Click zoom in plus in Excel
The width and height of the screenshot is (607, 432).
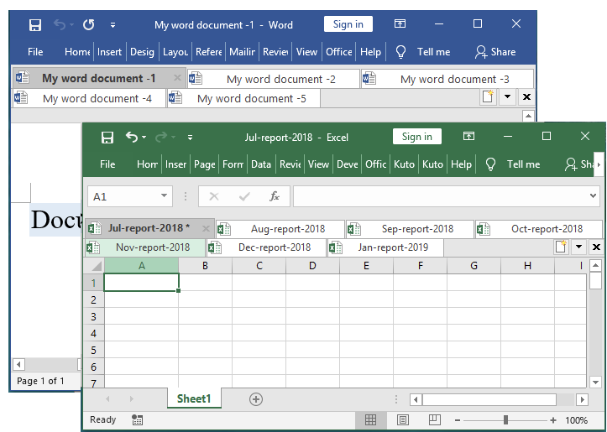(x=553, y=420)
